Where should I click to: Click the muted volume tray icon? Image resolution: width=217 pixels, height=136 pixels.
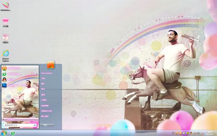point(202,133)
